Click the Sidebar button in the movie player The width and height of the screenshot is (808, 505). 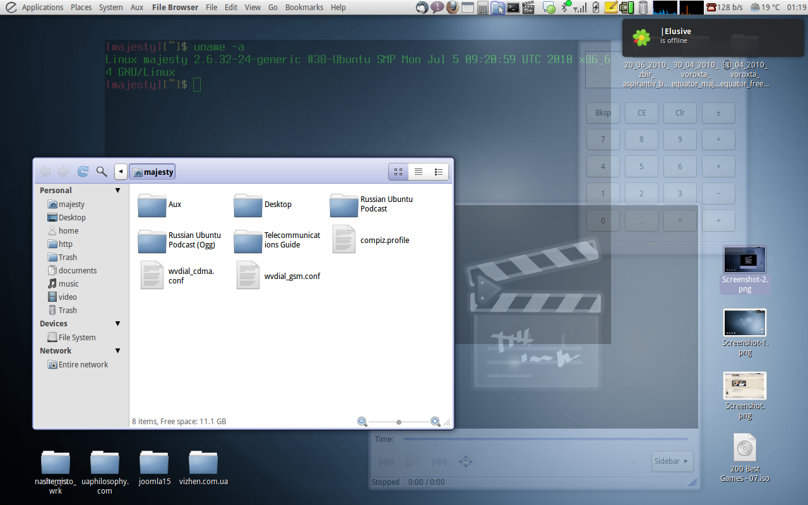tap(672, 461)
